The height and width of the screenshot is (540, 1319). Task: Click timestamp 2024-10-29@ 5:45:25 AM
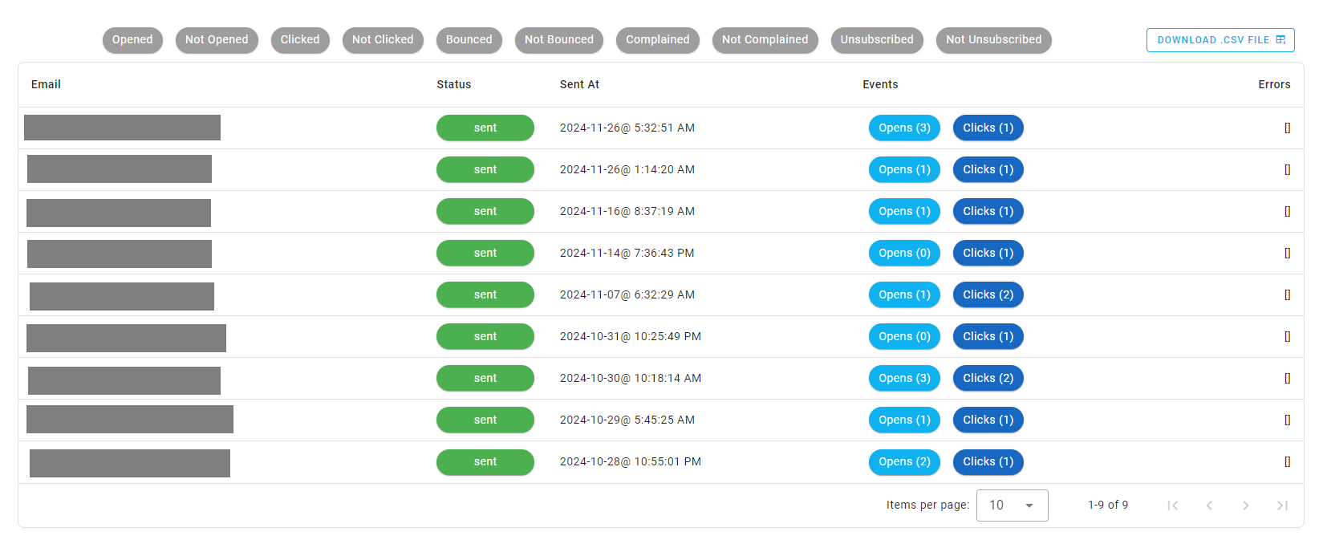coord(627,420)
